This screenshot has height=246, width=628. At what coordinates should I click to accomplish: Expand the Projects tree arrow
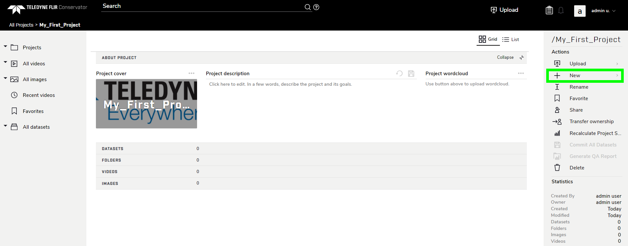[5, 47]
